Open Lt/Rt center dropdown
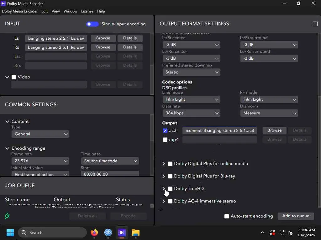Viewport: 321px width, 240px height. (x=192, y=45)
